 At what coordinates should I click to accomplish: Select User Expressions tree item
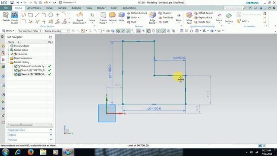click(23, 58)
